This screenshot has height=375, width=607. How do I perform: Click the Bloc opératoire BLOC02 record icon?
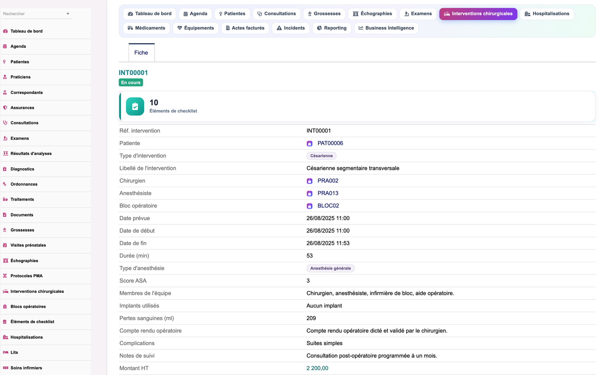pos(310,206)
